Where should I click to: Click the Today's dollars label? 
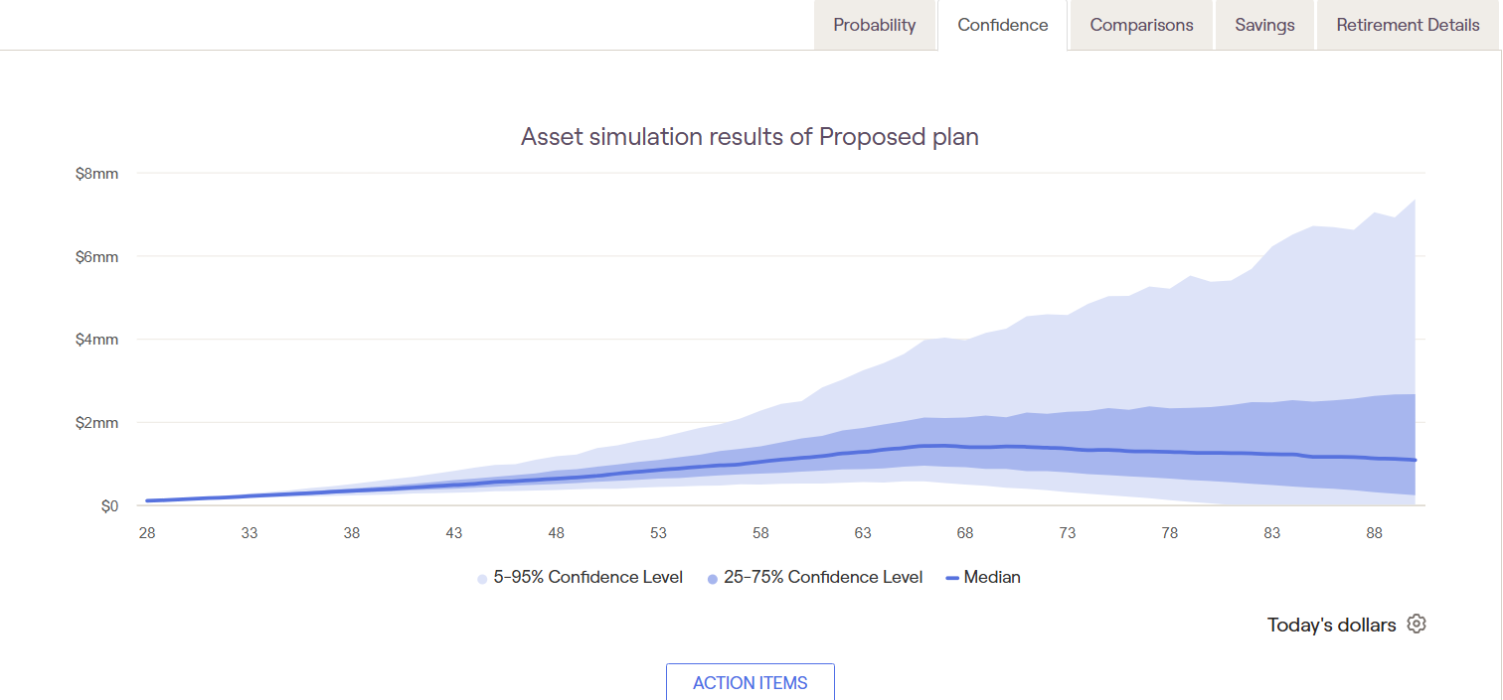1331,625
